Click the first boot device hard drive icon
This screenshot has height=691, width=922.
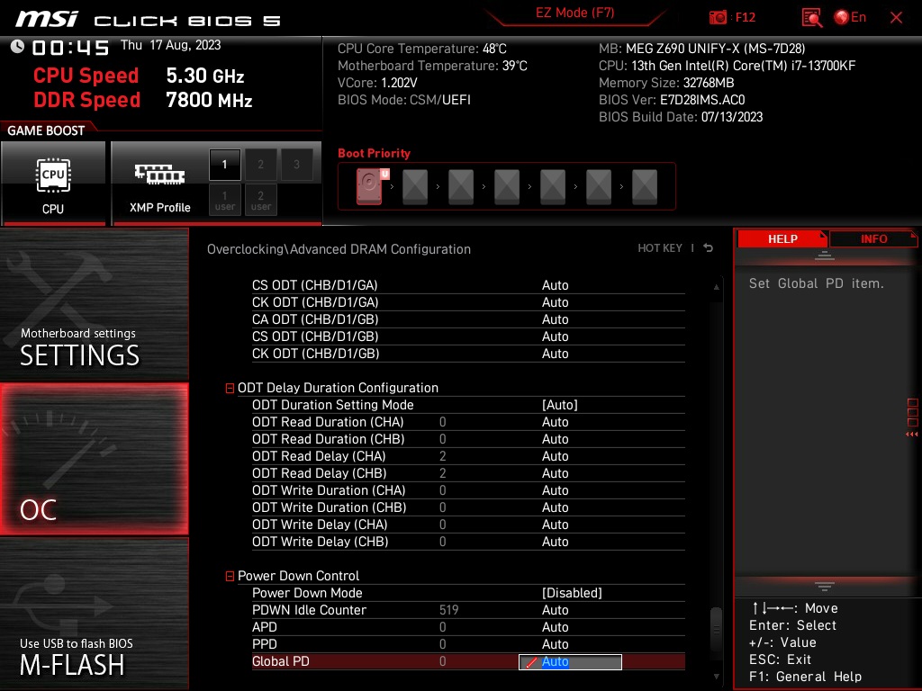369,186
